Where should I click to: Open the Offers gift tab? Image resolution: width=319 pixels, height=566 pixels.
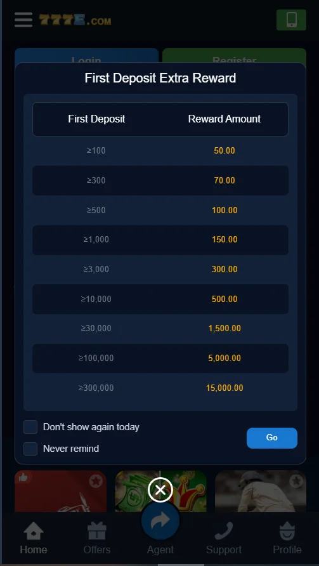(x=97, y=538)
